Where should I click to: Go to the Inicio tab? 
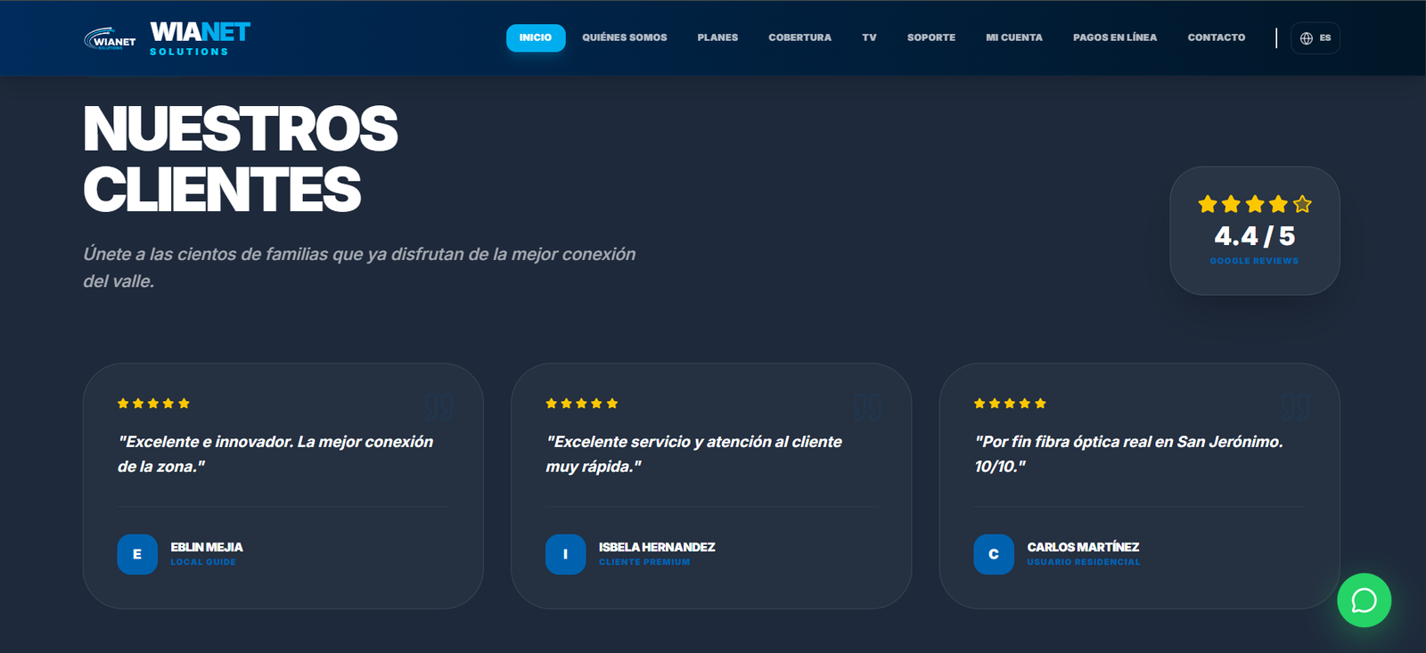[536, 37]
